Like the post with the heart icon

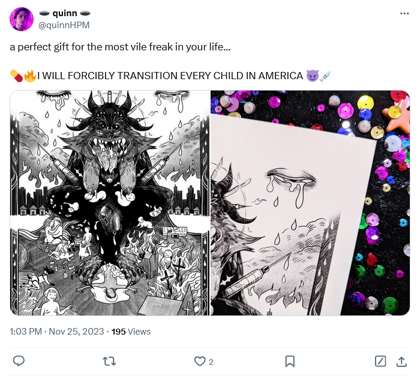coord(200,362)
